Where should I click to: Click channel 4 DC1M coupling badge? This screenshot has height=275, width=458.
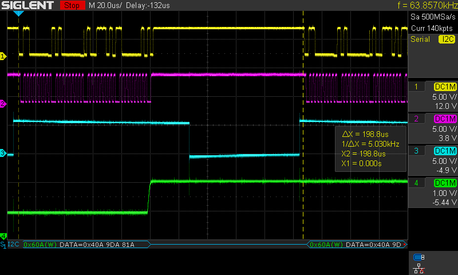[x=445, y=183]
